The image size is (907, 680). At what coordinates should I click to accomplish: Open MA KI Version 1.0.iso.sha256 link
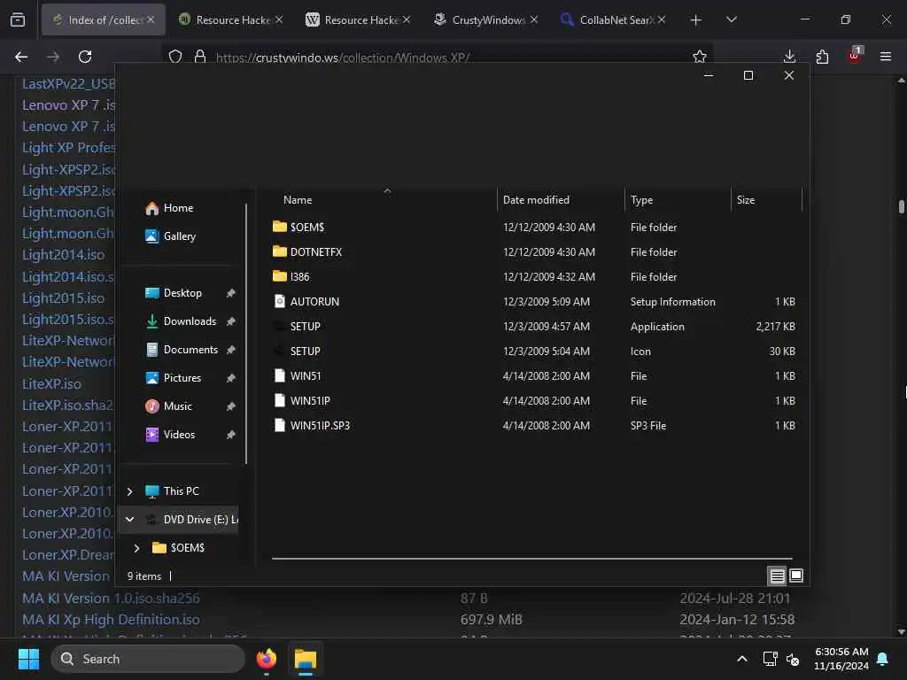coord(111,599)
